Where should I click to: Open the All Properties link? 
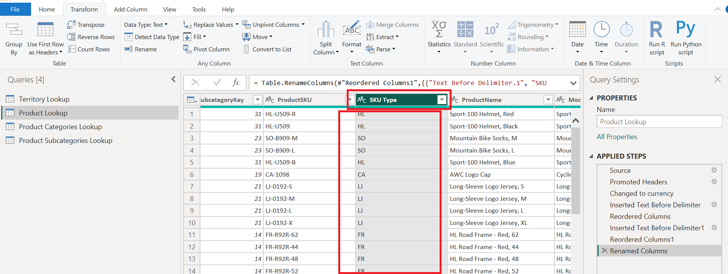tap(617, 137)
